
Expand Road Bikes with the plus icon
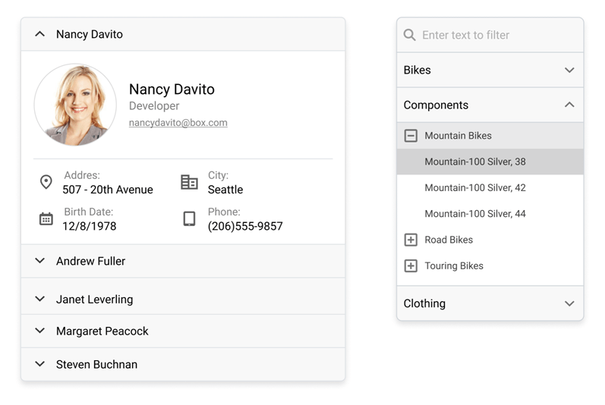pos(411,240)
